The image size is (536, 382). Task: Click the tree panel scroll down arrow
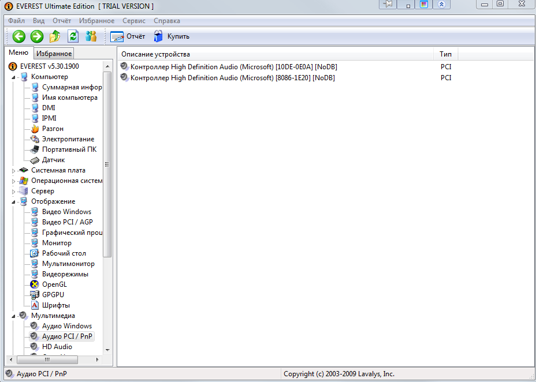pos(107,350)
